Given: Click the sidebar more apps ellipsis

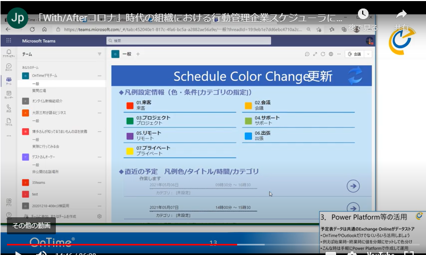Looking at the screenshot, I should pyautogui.click(x=9, y=135).
